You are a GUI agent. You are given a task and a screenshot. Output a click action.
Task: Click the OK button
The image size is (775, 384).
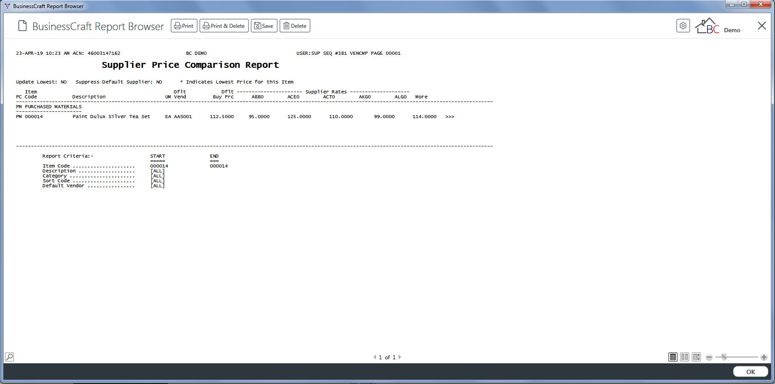[x=750, y=372]
